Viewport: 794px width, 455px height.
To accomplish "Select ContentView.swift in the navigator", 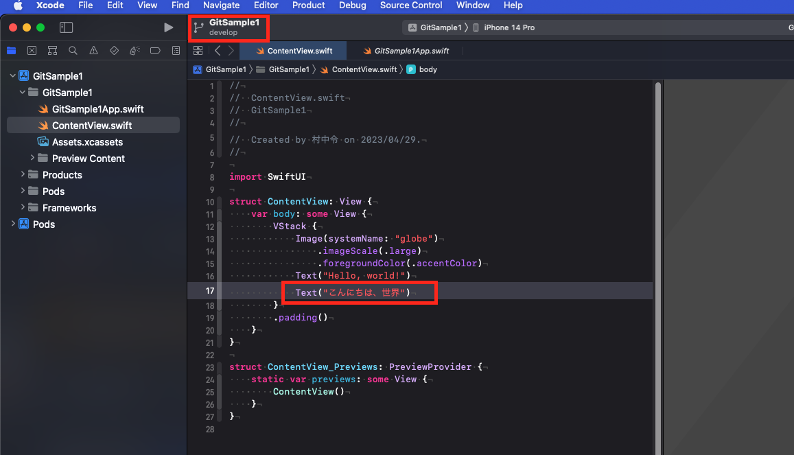I will [93, 126].
